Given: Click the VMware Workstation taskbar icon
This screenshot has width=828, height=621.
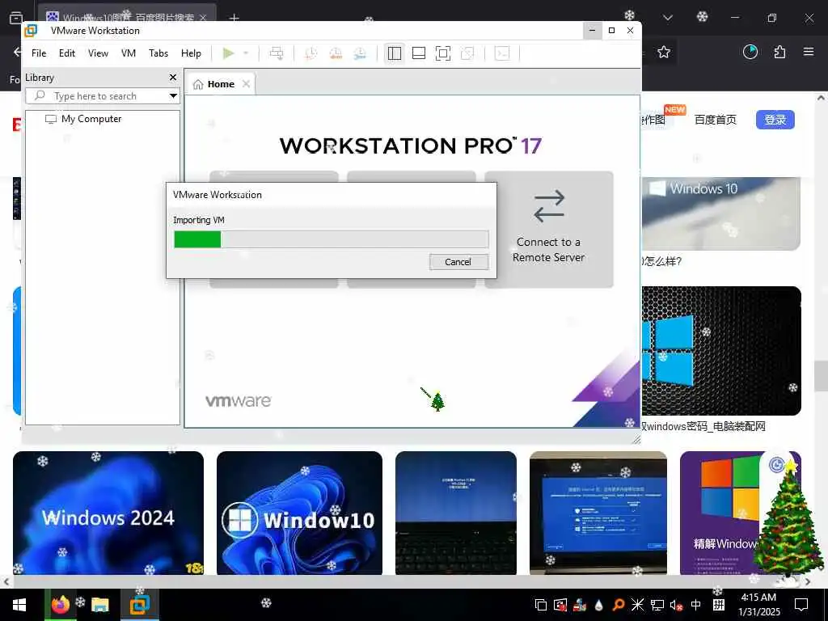Looking at the screenshot, I should coord(140,605).
